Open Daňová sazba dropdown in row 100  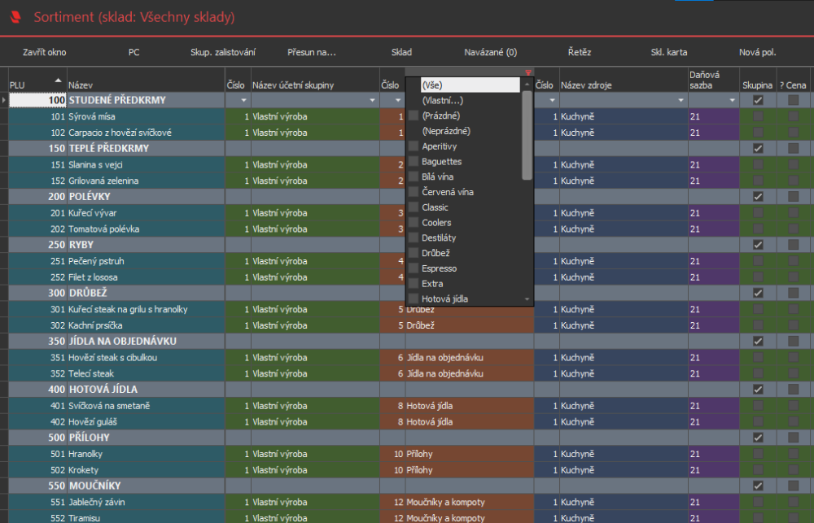[732, 100]
